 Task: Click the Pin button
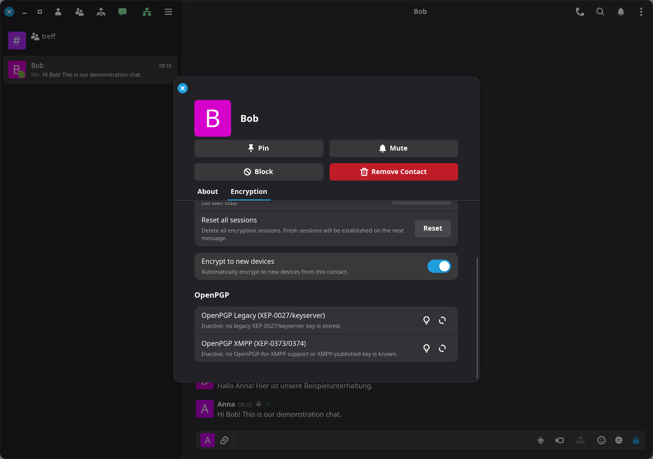259,148
